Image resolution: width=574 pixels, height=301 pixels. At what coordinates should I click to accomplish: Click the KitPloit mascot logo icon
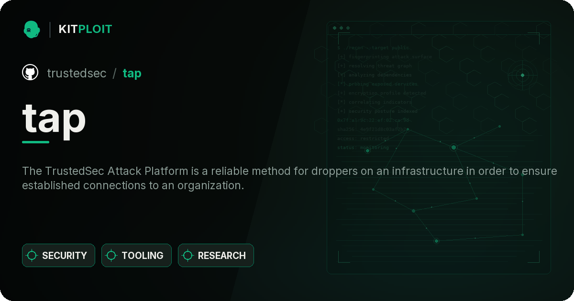point(32,29)
